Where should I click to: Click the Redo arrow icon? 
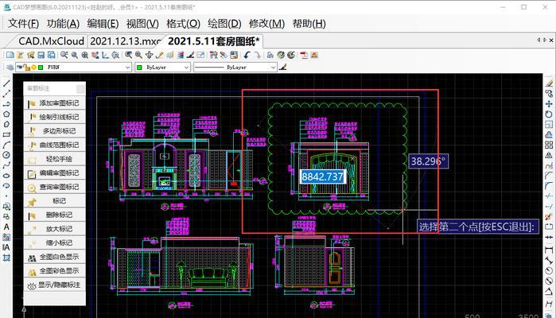tap(257, 55)
